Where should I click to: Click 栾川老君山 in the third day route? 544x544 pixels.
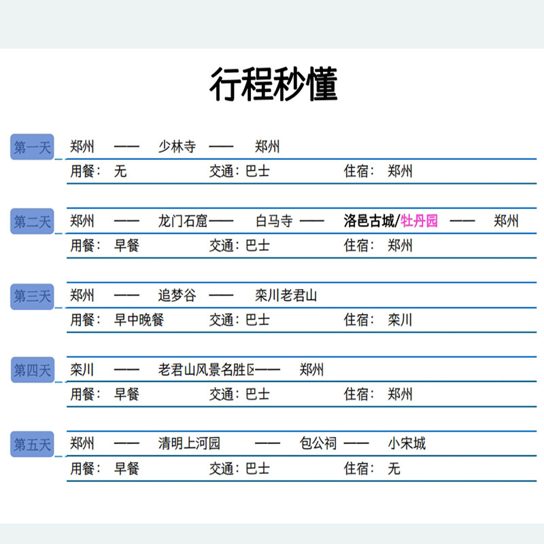click(x=286, y=296)
